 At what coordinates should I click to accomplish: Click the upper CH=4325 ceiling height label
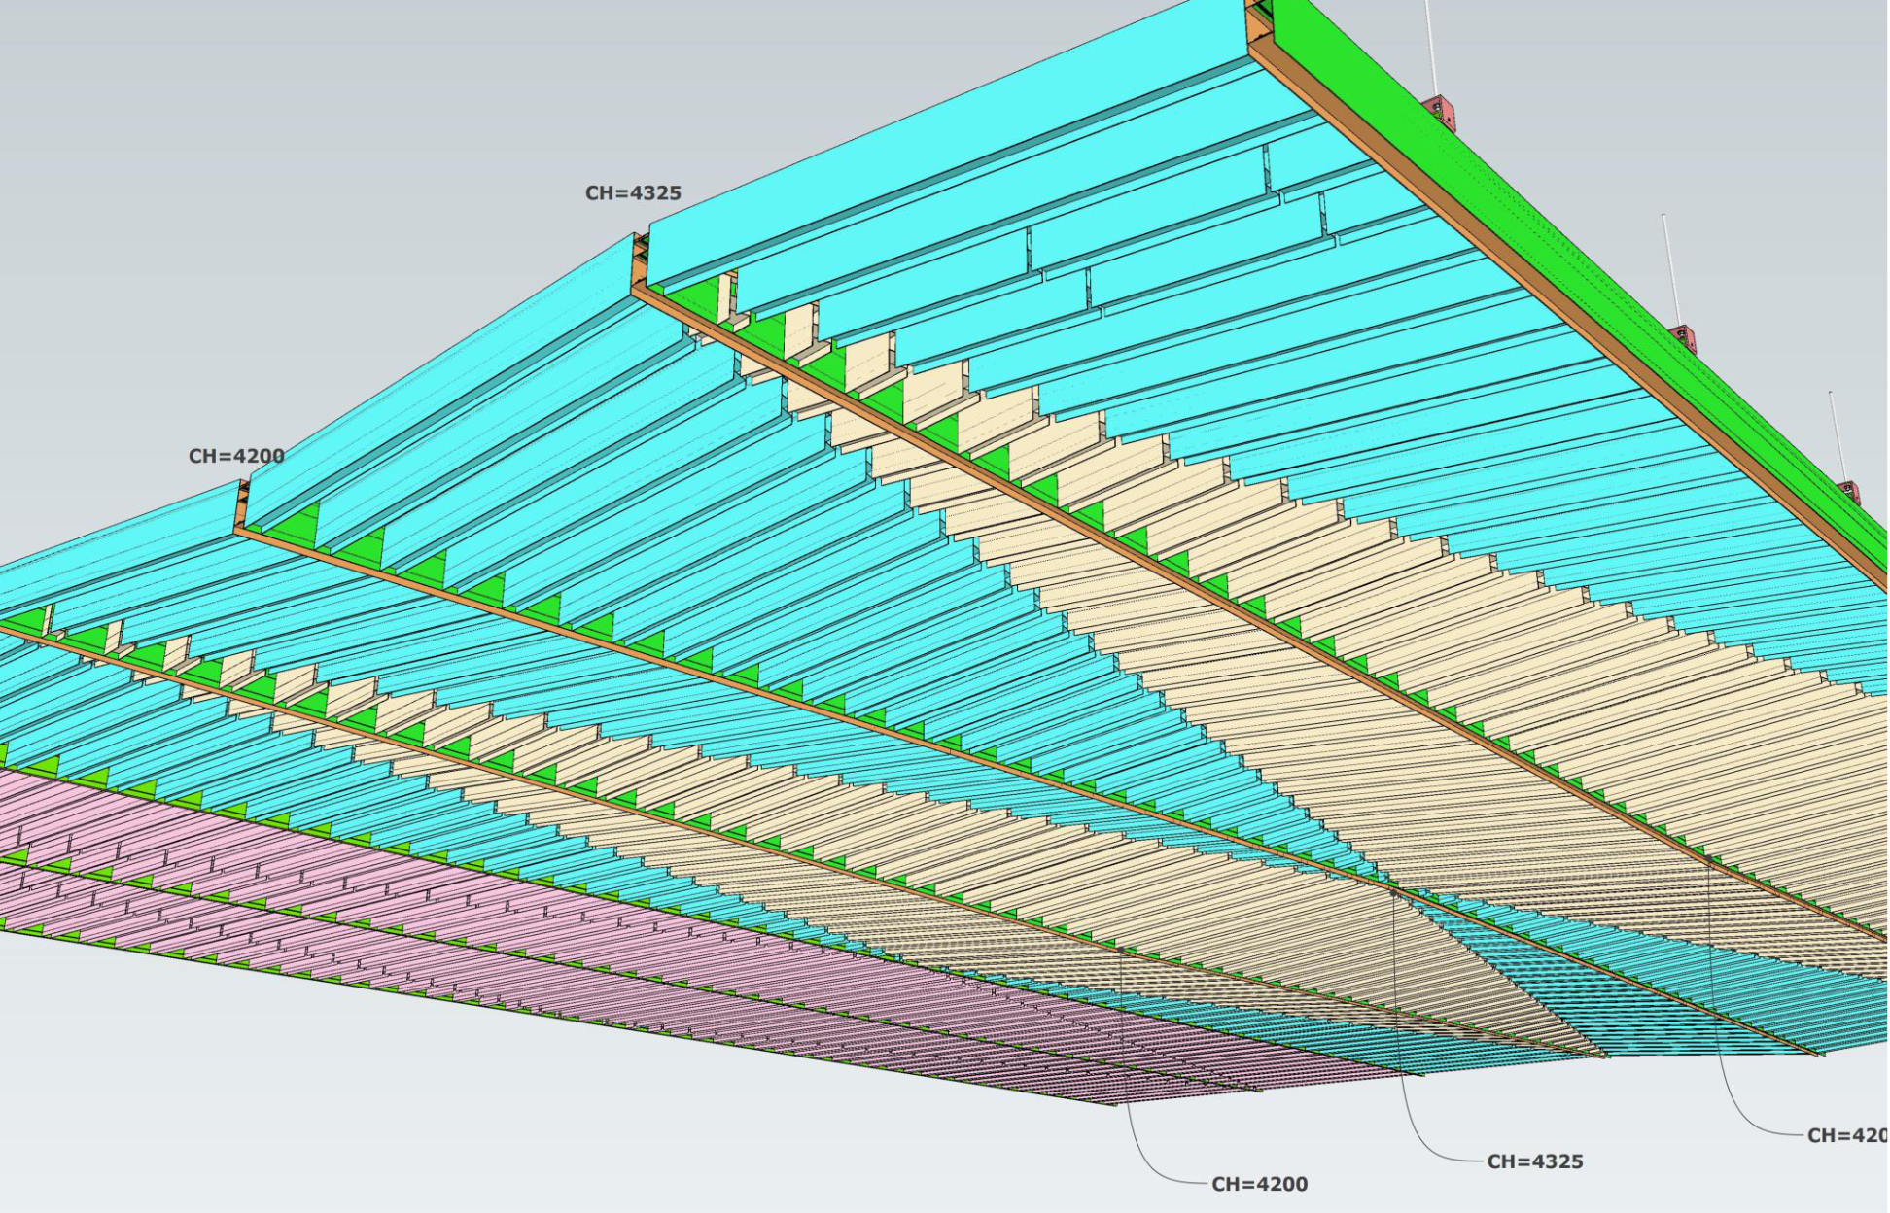click(x=633, y=193)
